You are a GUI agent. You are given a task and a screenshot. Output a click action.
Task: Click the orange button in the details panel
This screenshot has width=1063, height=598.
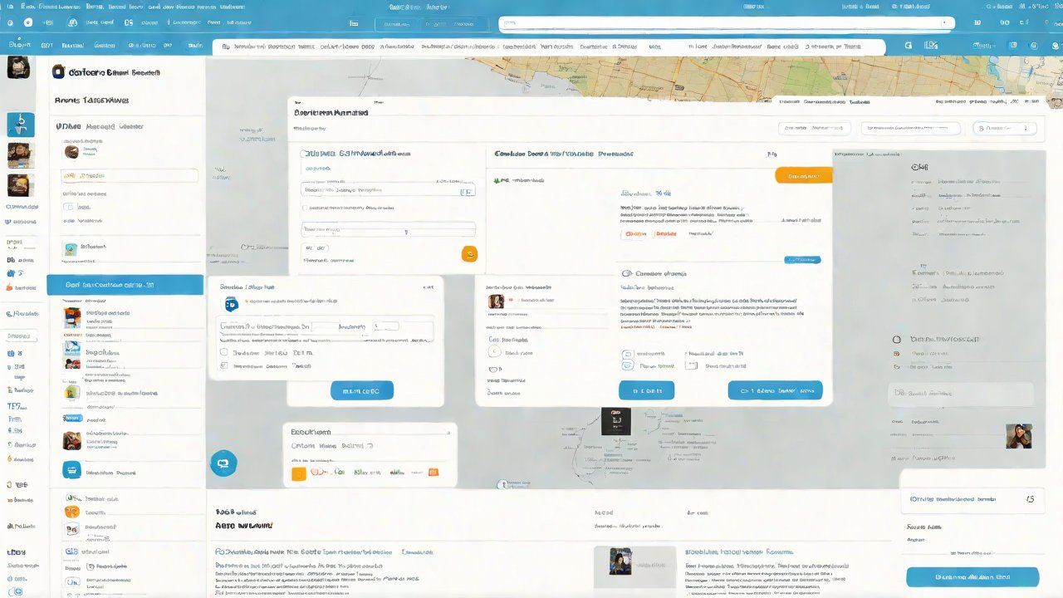[x=802, y=175]
